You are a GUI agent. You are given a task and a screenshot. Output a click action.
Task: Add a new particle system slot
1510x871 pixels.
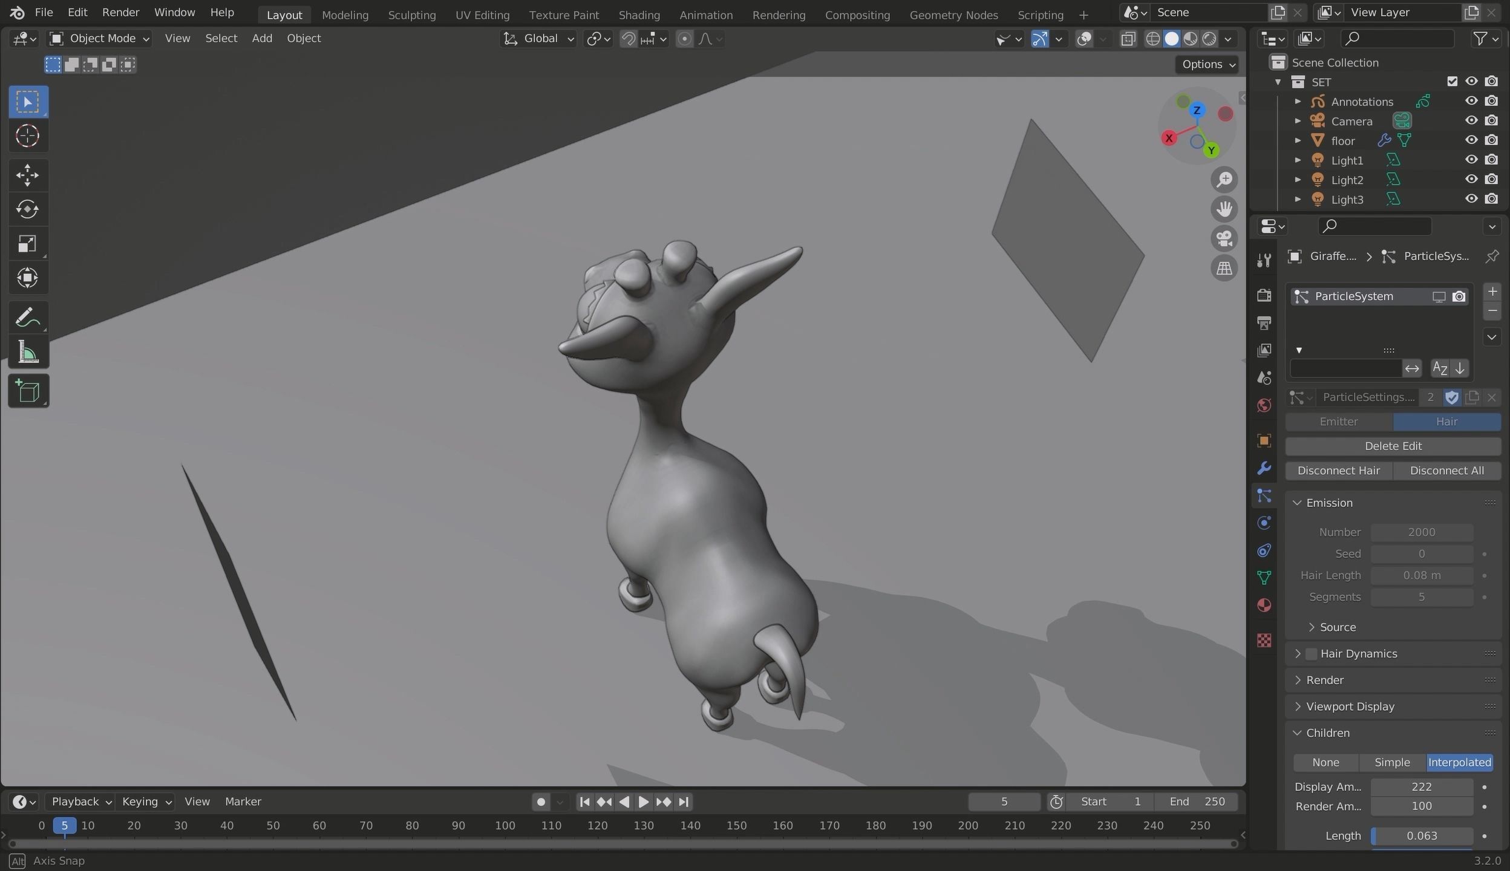tap(1492, 292)
